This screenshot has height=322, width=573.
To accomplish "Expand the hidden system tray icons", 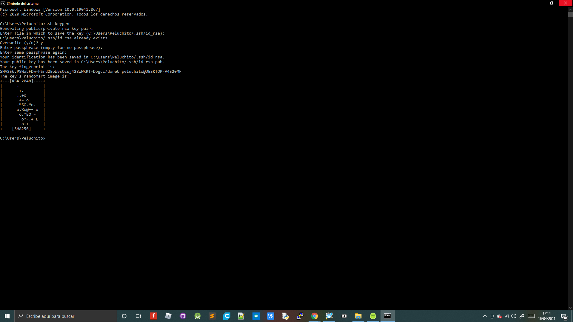I will 485,316.
